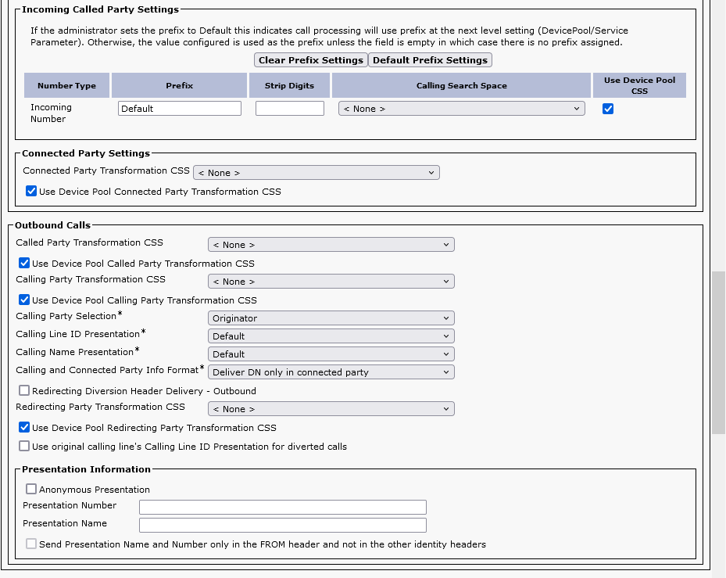
Task: Enable original calling line's ID Presentation for diverted calls
Action: point(24,446)
